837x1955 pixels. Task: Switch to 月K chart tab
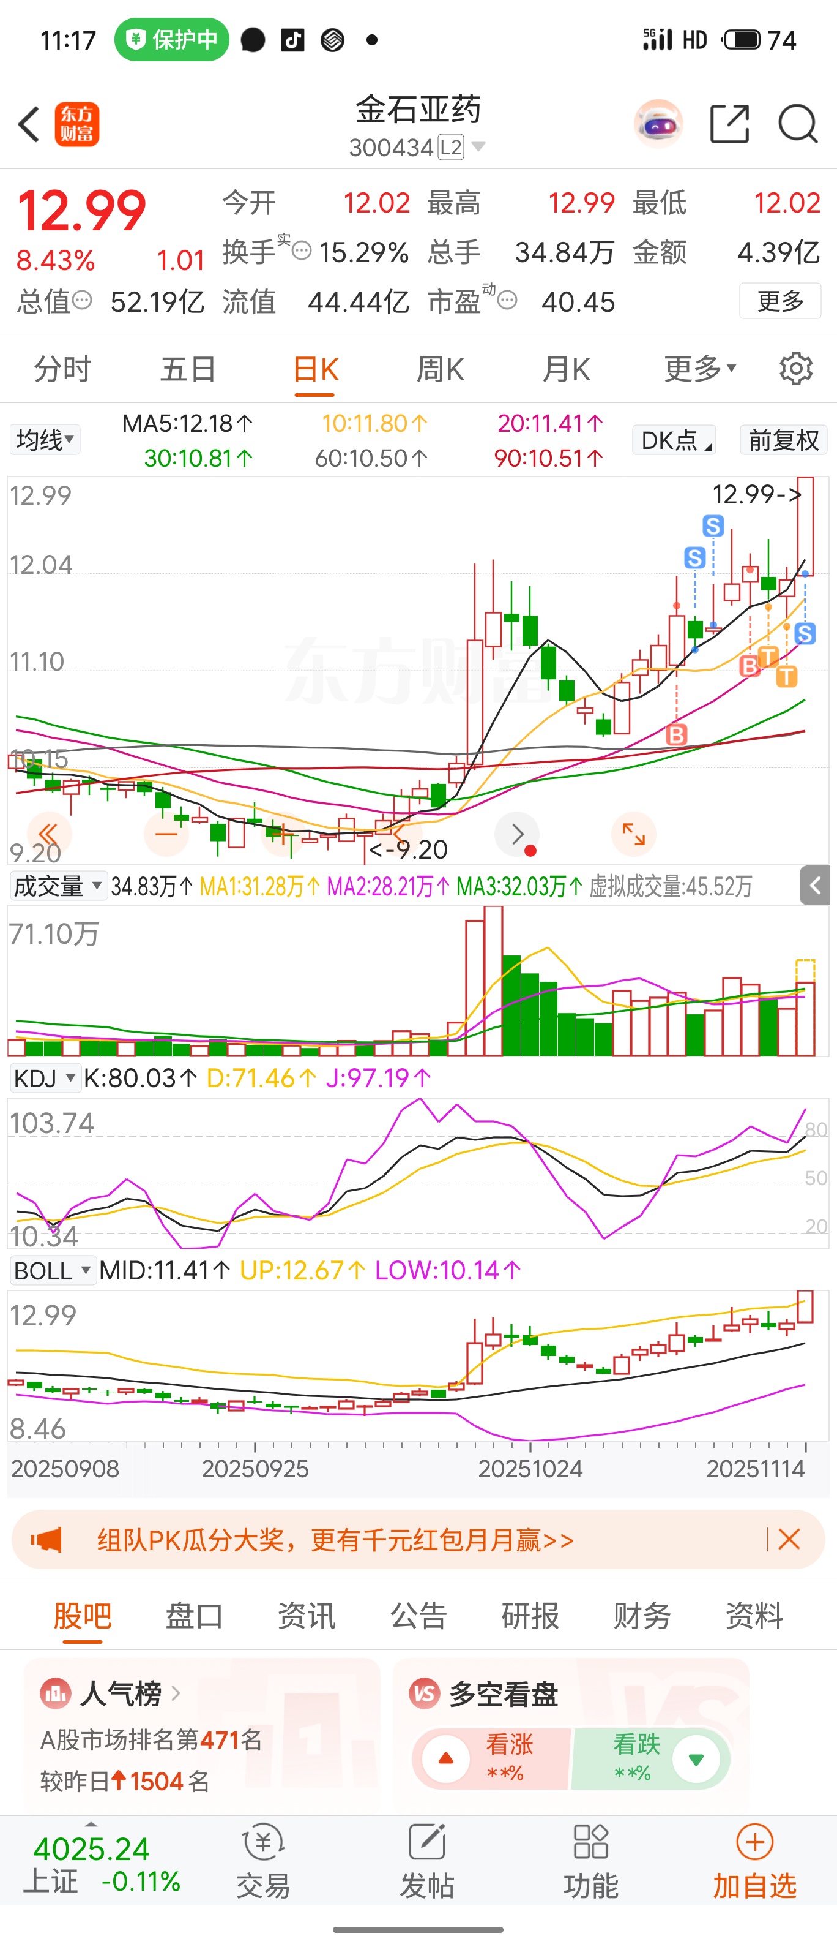click(x=567, y=369)
